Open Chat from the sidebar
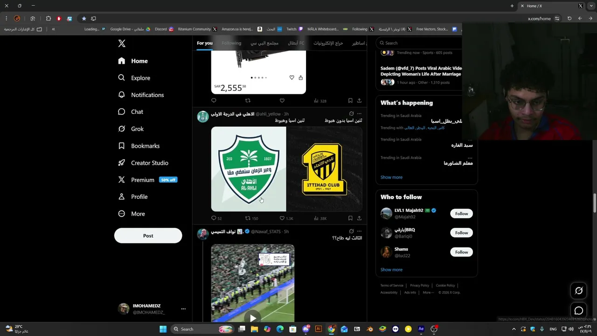The height and width of the screenshot is (336, 597). [131, 112]
